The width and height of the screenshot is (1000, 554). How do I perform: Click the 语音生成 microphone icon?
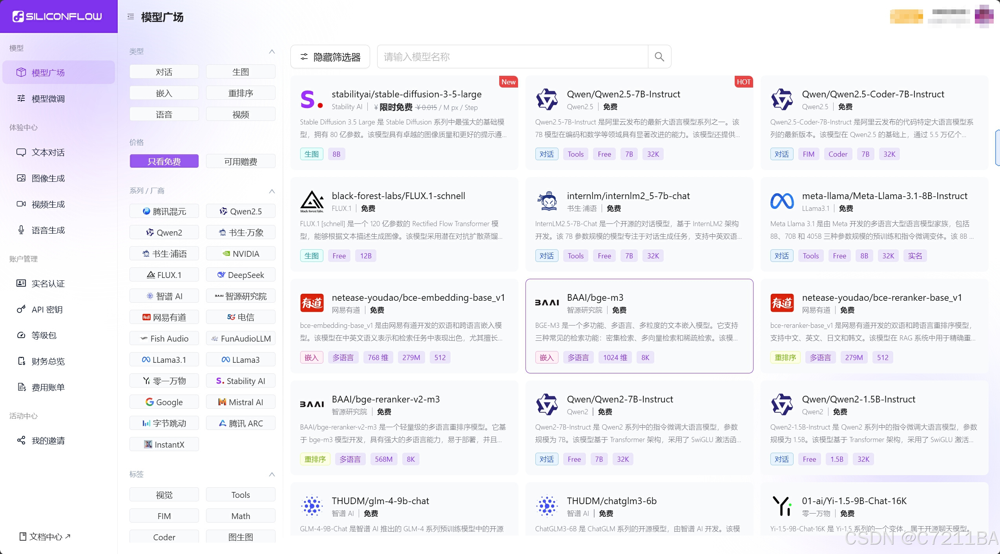21,230
